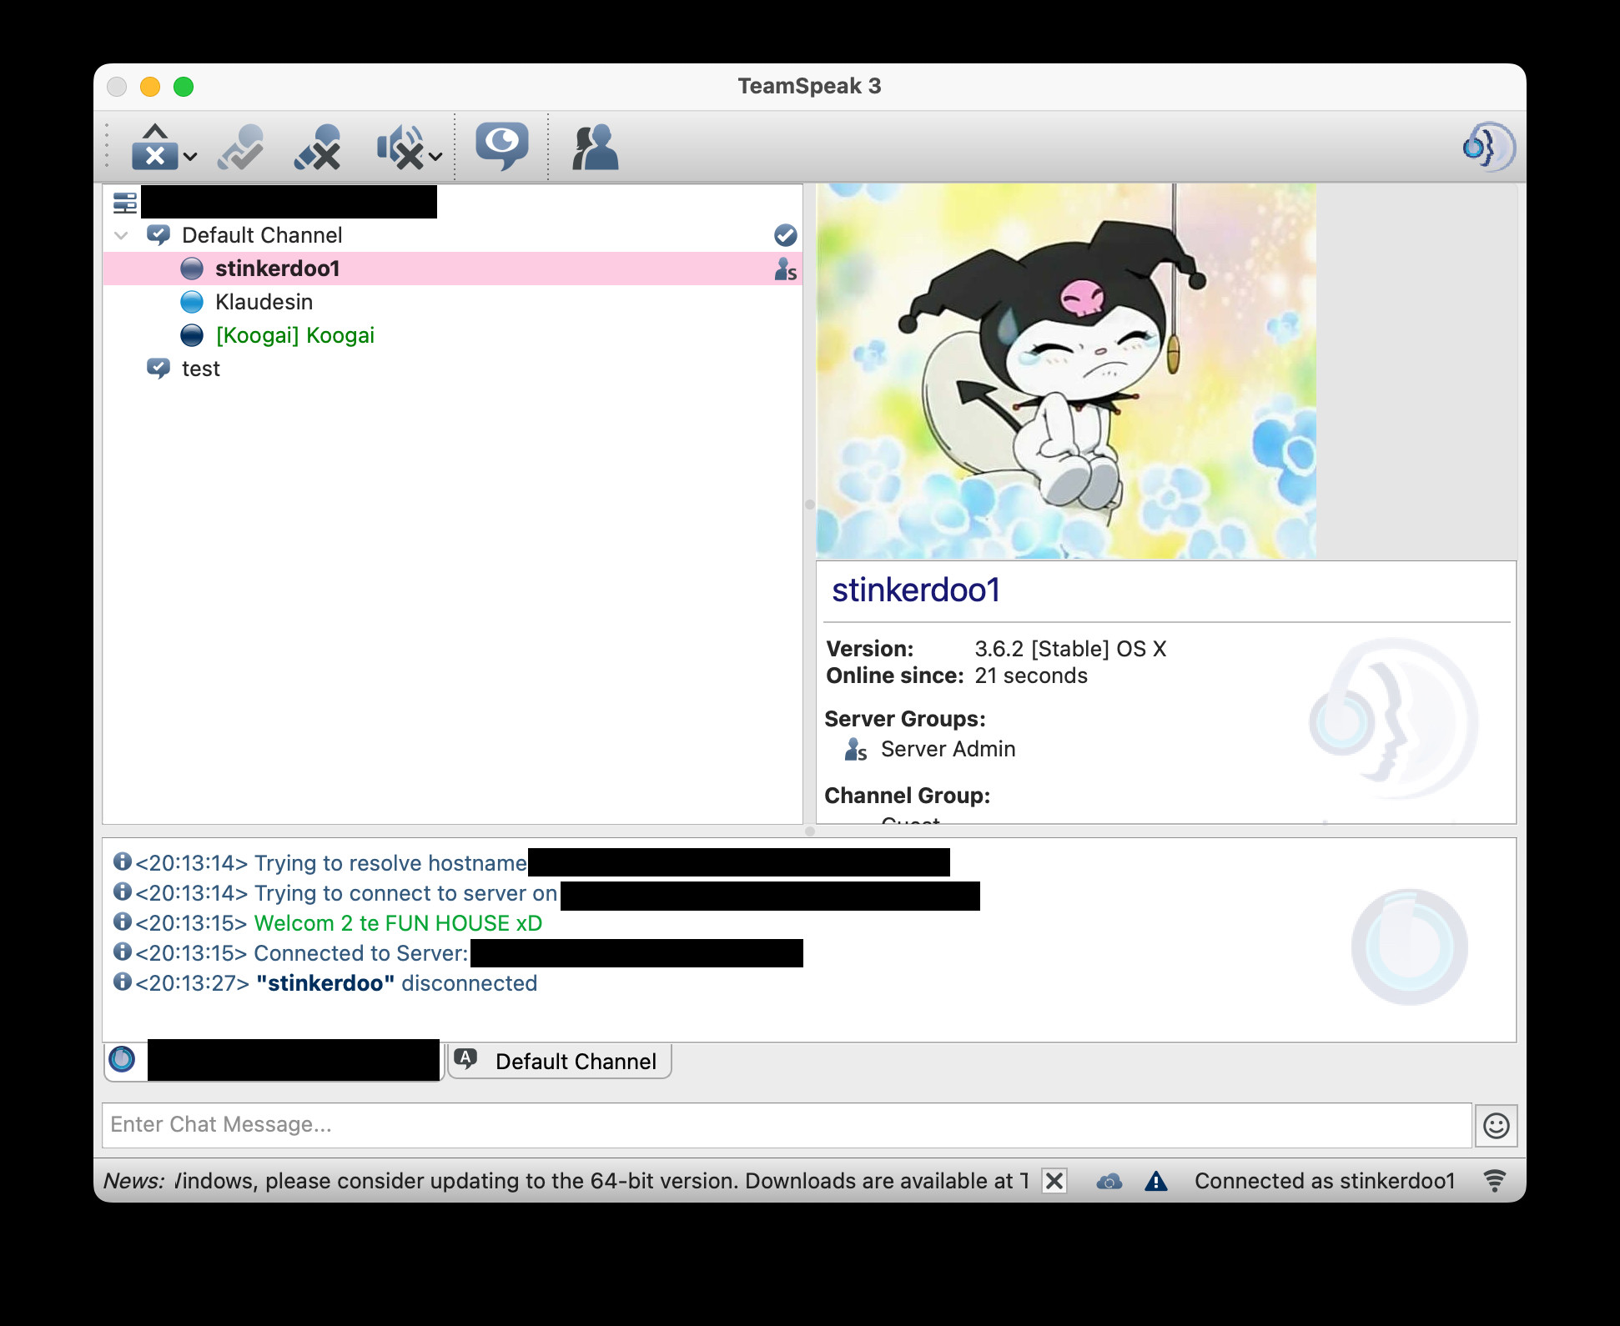The width and height of the screenshot is (1620, 1326).
Task: Click the version value 3.6.2 [Stable] OS X
Action: pyautogui.click(x=1070, y=649)
